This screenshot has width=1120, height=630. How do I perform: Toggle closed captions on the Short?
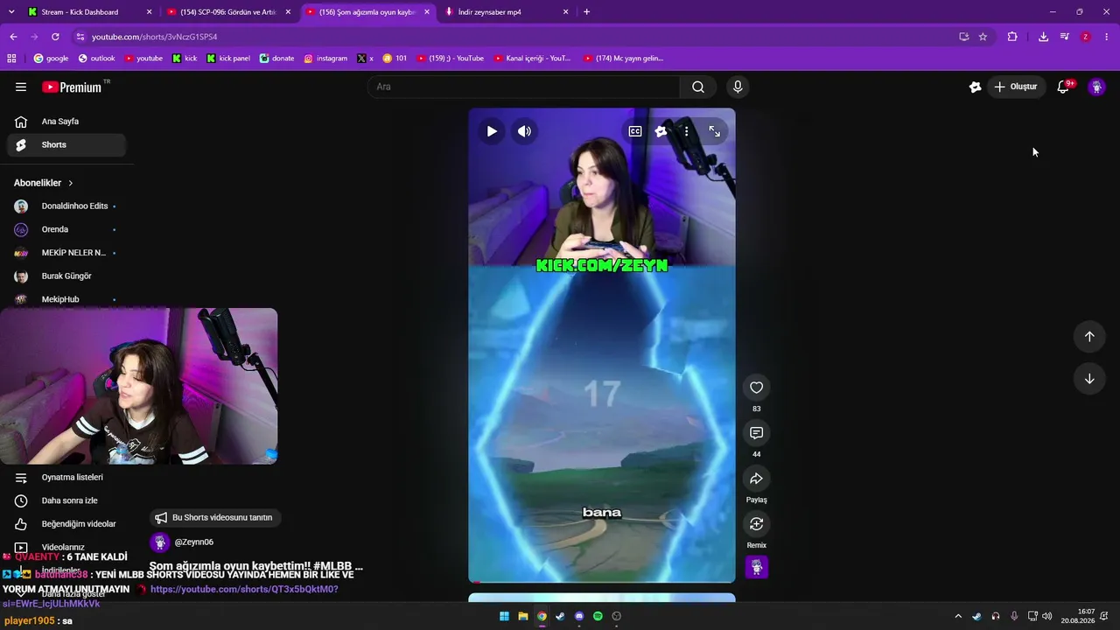(x=635, y=131)
